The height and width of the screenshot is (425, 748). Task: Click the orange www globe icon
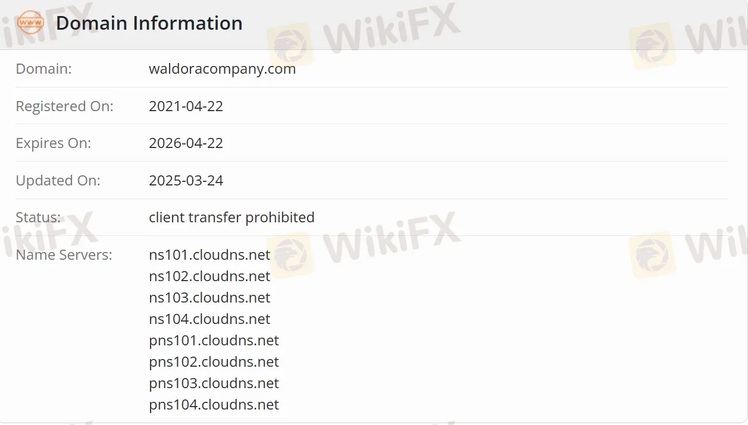click(x=31, y=23)
